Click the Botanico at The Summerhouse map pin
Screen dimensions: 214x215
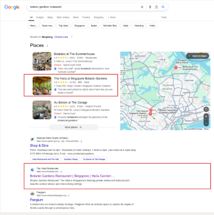point(176,68)
